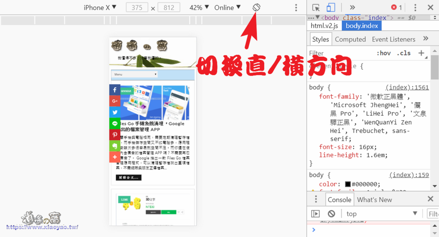Add a new style rule
Screen dimensions: 439x237
[421, 53]
